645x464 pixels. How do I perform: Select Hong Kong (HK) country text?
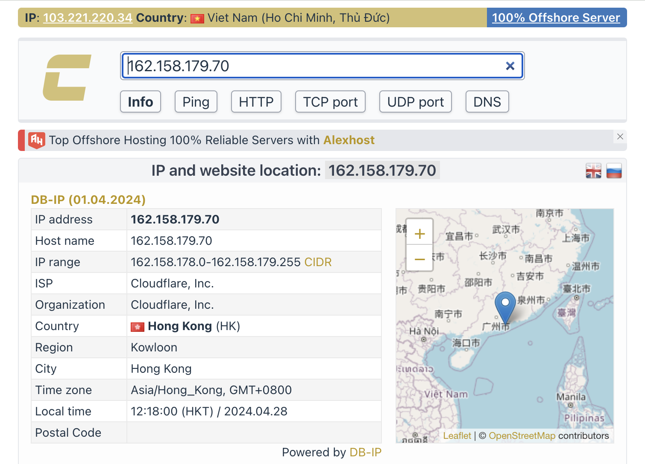tap(194, 326)
